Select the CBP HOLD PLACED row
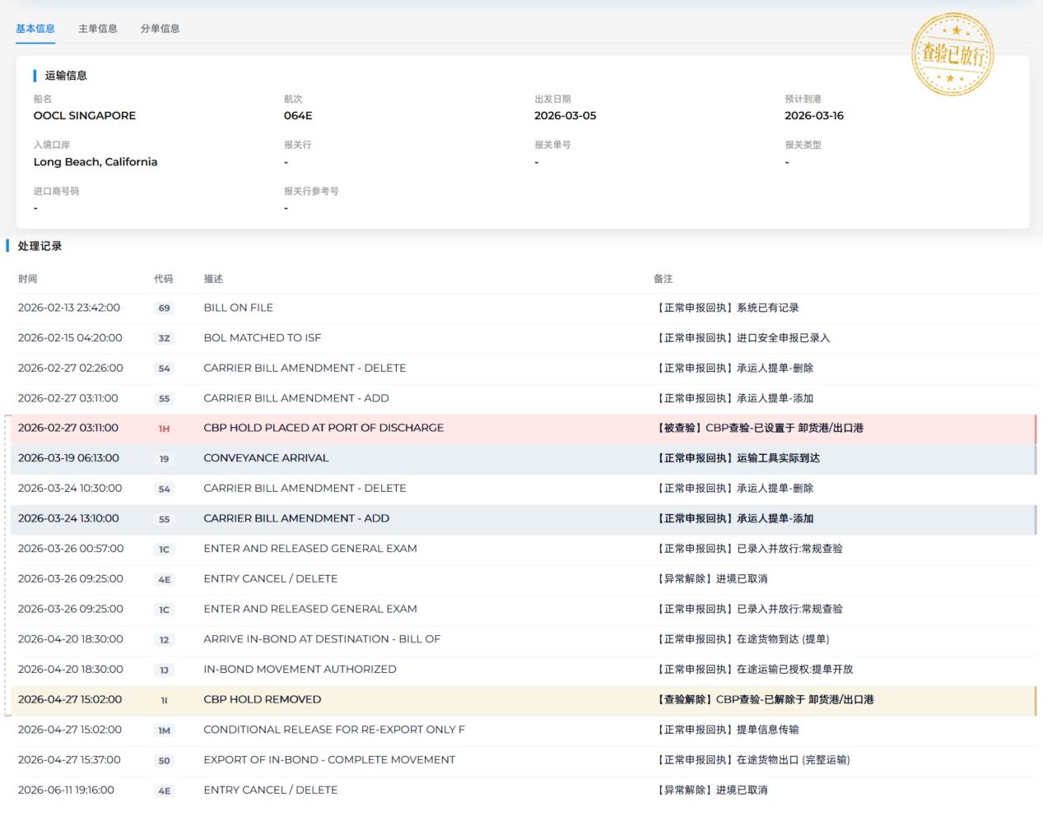This screenshot has width=1043, height=816. (x=524, y=429)
